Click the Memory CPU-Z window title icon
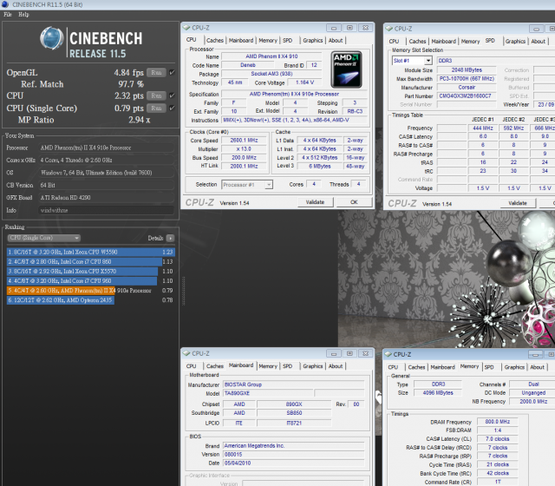 [x=388, y=355]
